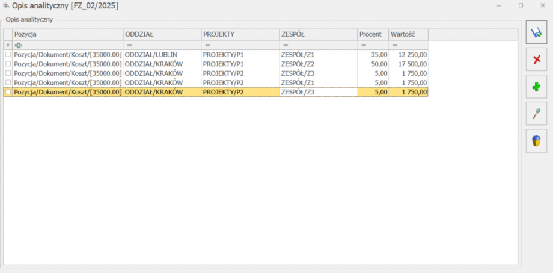The width and height of the screenshot is (553, 273).
Task: Open the ZESPÓŁ column filter operator
Action: 285,45
